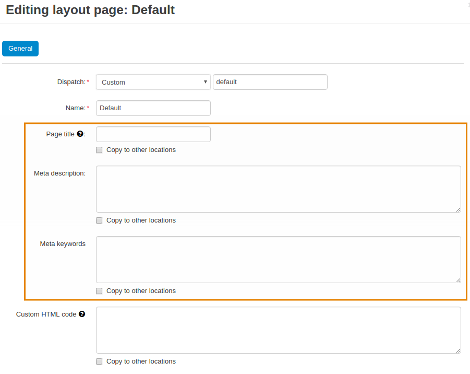Screen dimensions: 470x374
Task: Toggle Copy to other locations under Custom HTML code
Action: (99, 361)
